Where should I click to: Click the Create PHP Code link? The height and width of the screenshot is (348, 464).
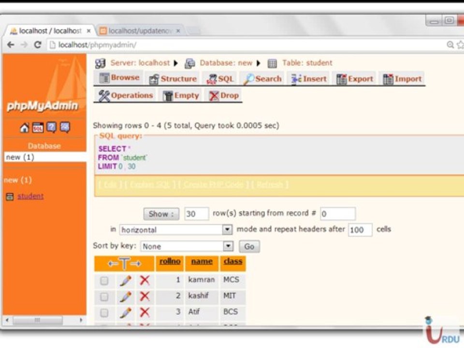point(213,185)
